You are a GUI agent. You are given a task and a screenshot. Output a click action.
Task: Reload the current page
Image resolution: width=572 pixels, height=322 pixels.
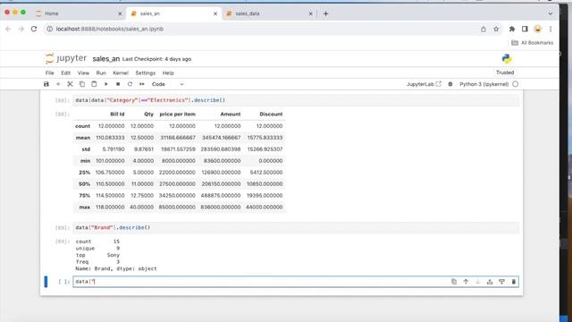click(x=34, y=29)
